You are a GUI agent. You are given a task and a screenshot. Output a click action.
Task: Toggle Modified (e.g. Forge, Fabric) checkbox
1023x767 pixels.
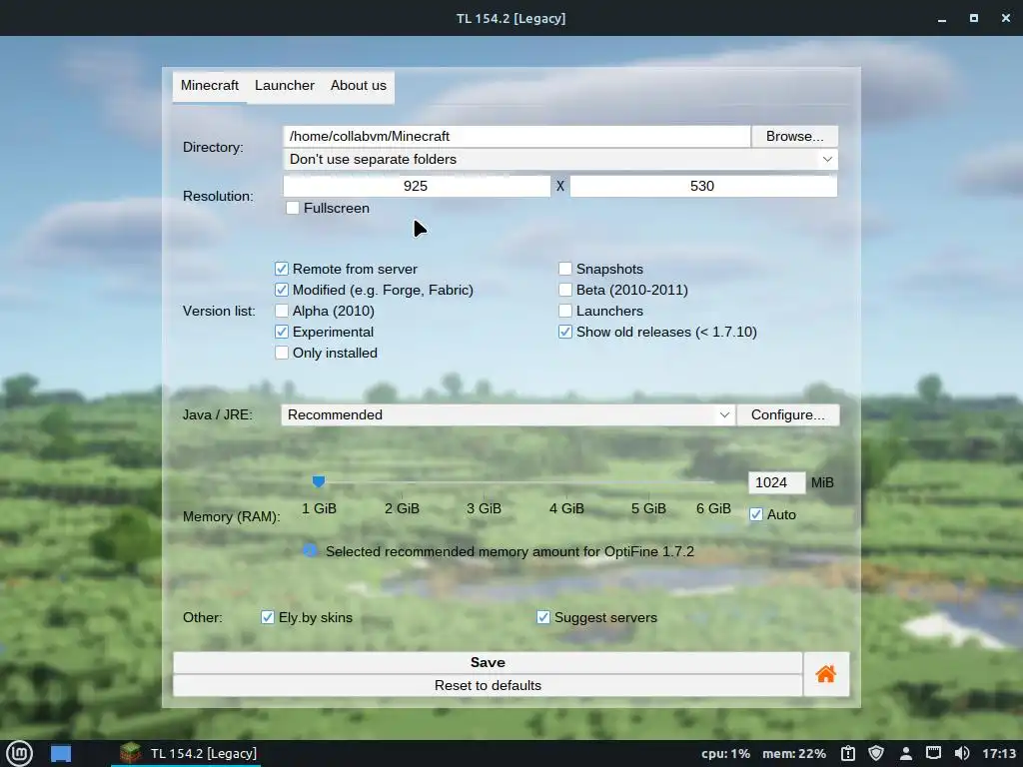coord(281,290)
